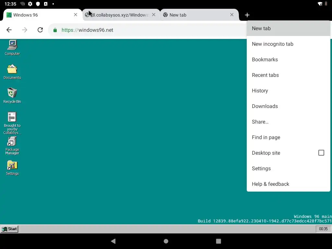This screenshot has width=332, height=249.
Task: Open the desktop Settings shortcut icon
Action: tap(12, 168)
